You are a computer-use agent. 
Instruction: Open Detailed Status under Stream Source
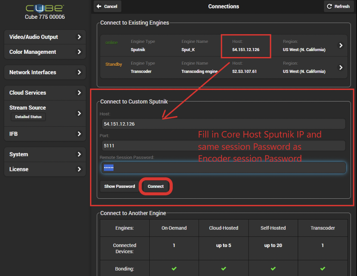[x=28, y=116]
